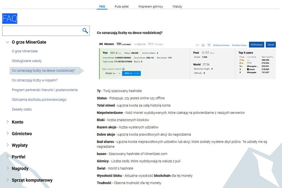The height and width of the screenshot is (188, 282).
Task: Click the question heading Co oznaczają liczby
Action: [130, 33]
